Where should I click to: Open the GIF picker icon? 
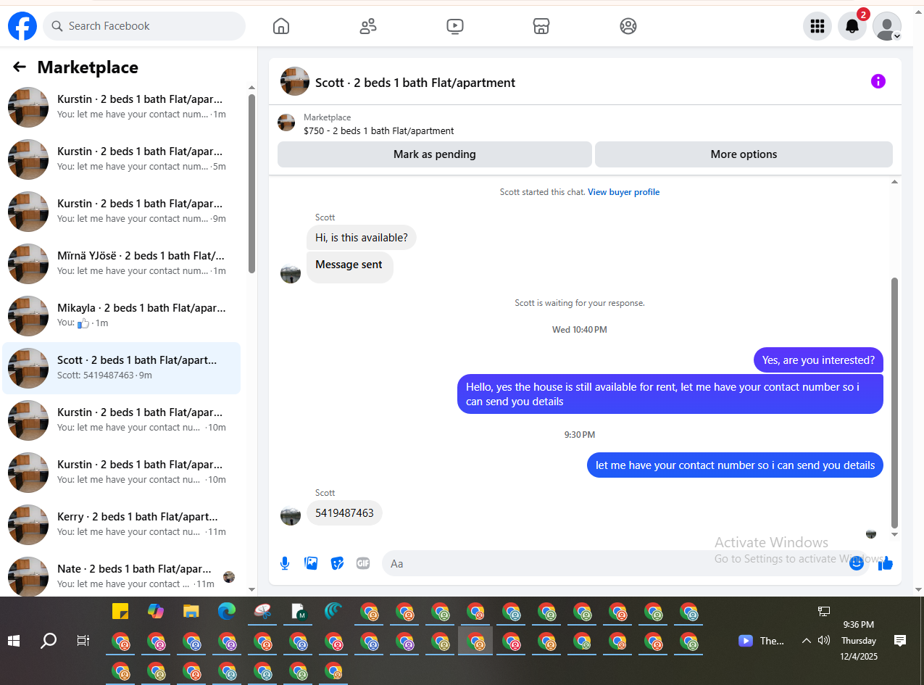[363, 563]
